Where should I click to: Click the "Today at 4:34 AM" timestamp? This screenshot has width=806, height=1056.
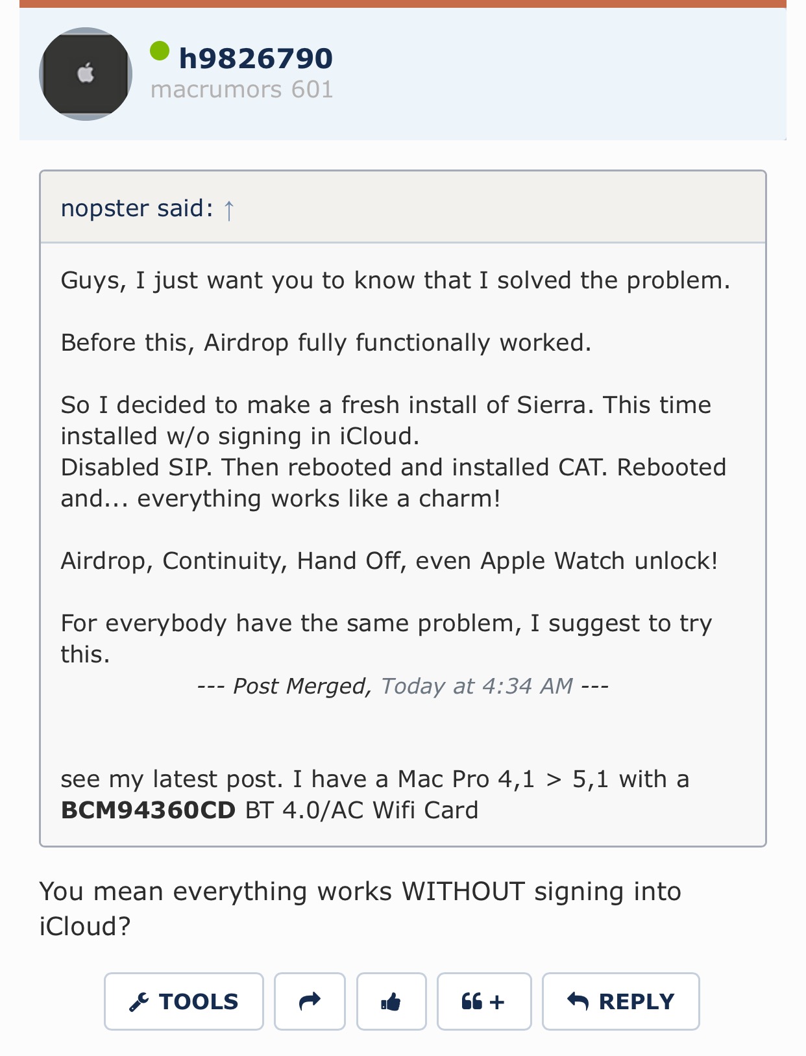pyautogui.click(x=477, y=686)
